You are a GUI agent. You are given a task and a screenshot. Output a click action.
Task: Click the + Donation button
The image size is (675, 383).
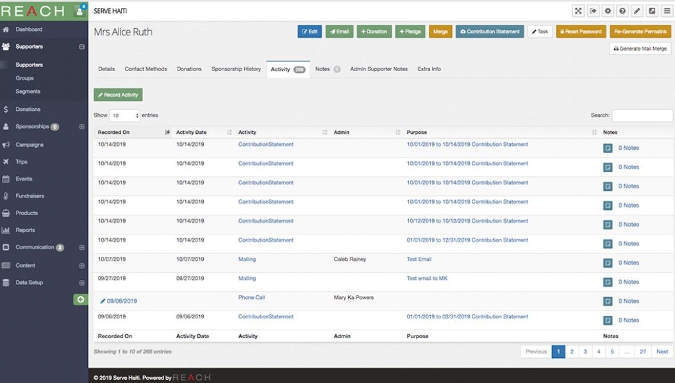374,31
